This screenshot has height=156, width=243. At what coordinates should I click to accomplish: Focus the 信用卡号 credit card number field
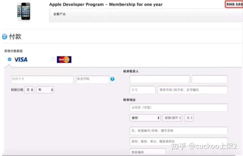coord(42,79)
